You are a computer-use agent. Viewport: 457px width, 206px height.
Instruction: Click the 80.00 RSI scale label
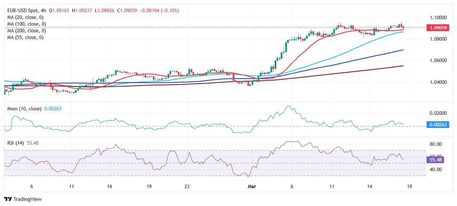(x=435, y=144)
